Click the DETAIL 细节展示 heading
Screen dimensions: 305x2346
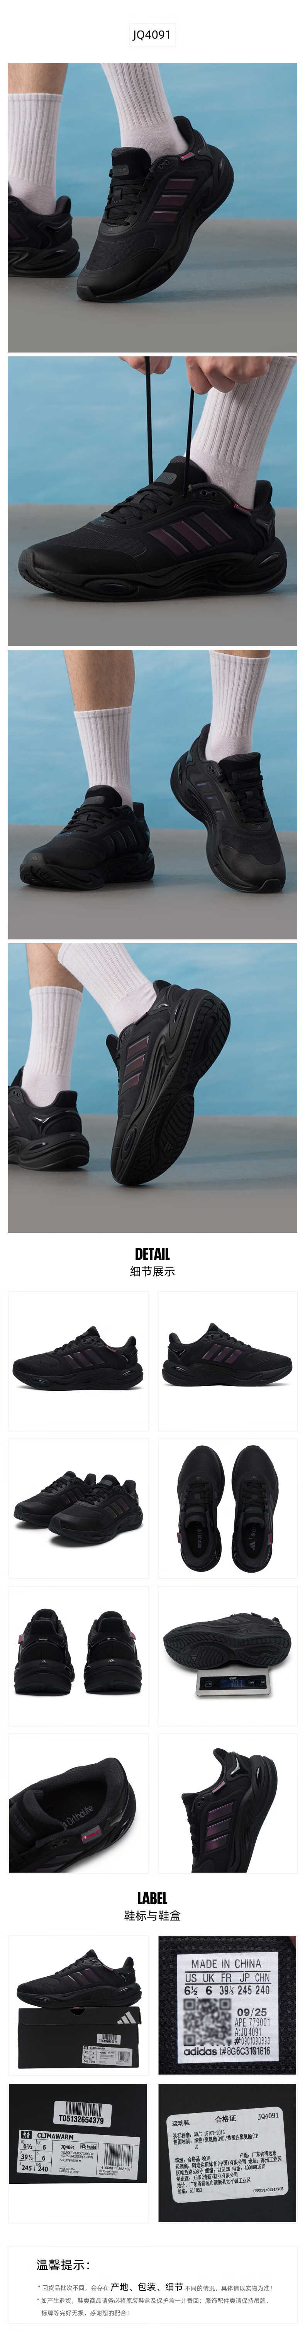pyautogui.click(x=152, y=1261)
